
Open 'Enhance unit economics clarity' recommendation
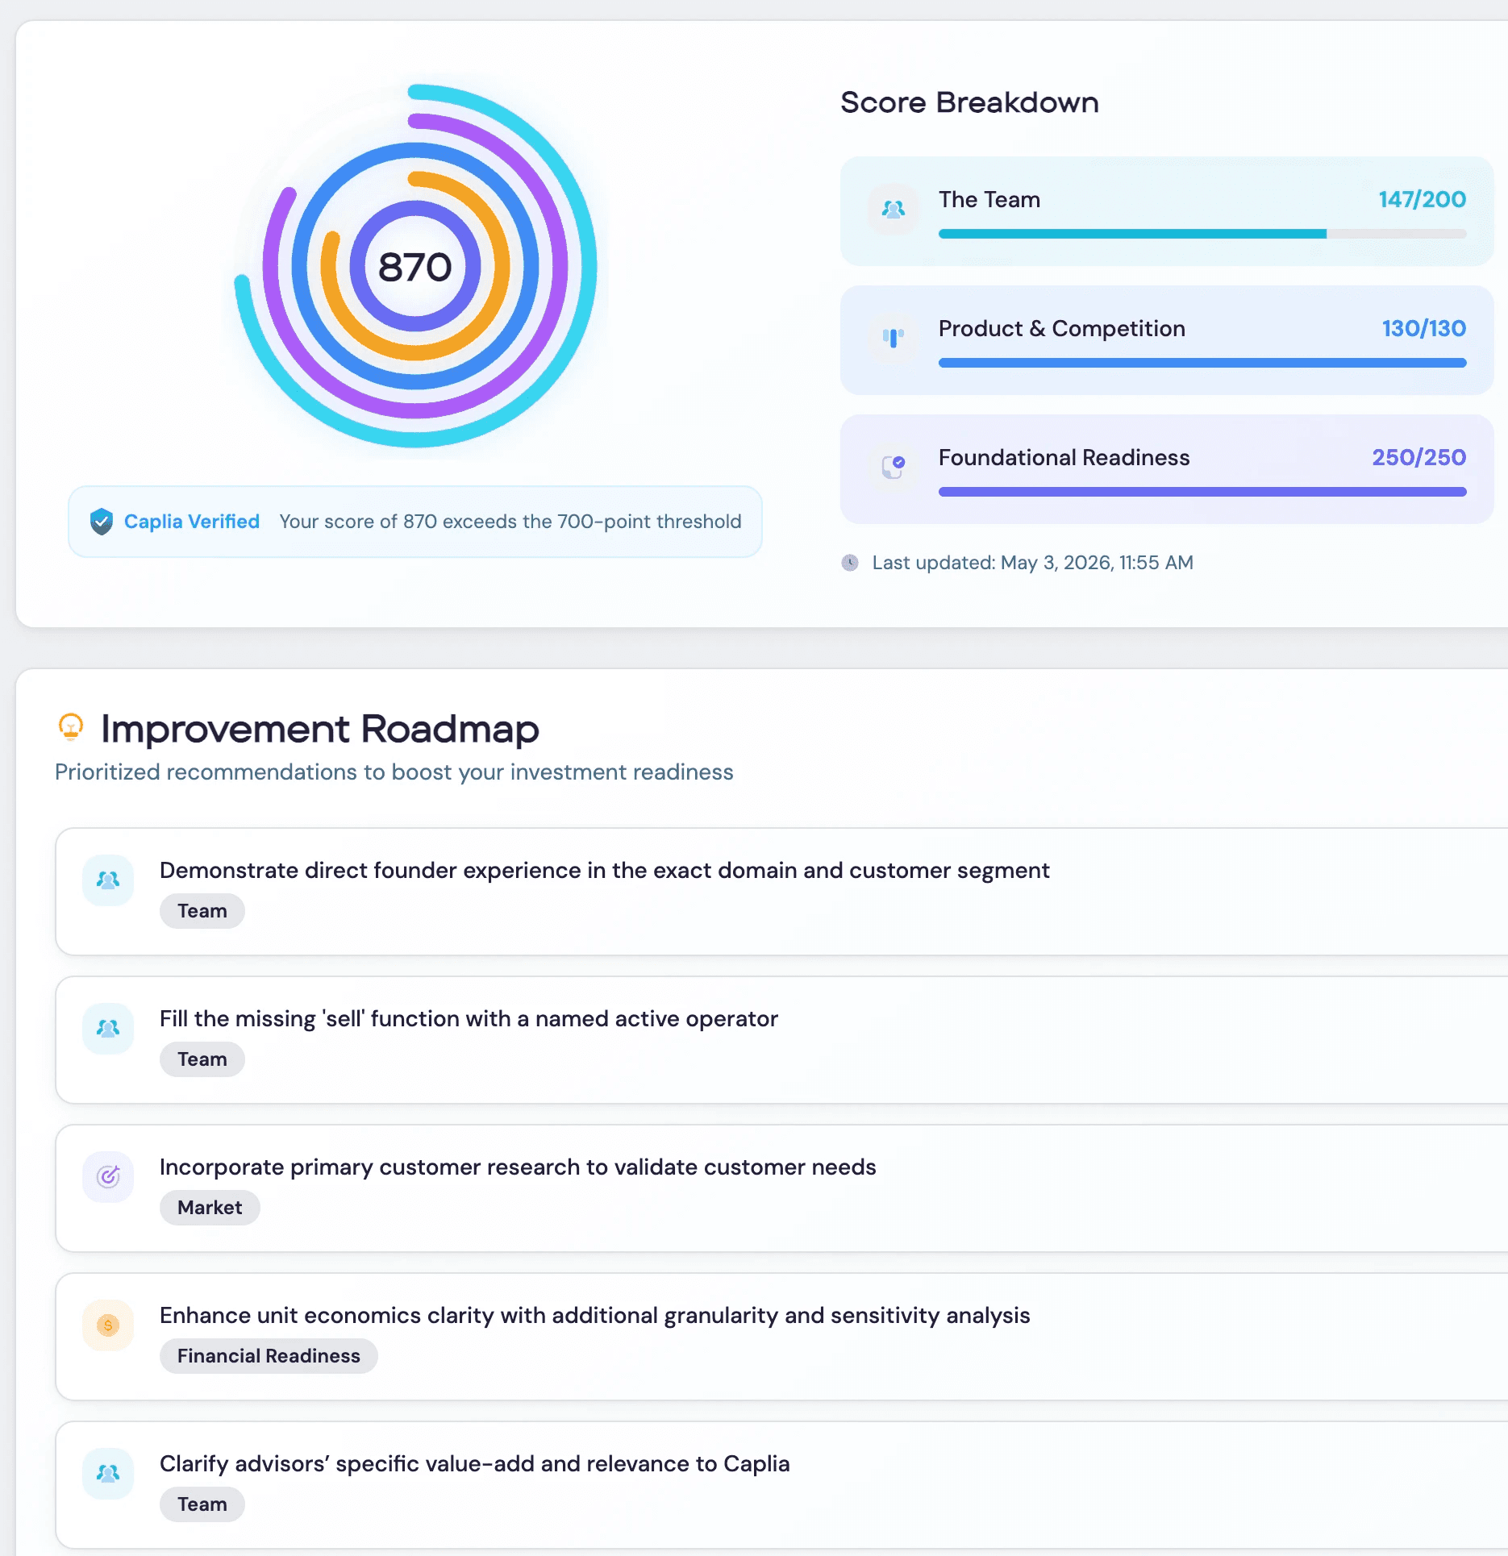tap(781, 1337)
